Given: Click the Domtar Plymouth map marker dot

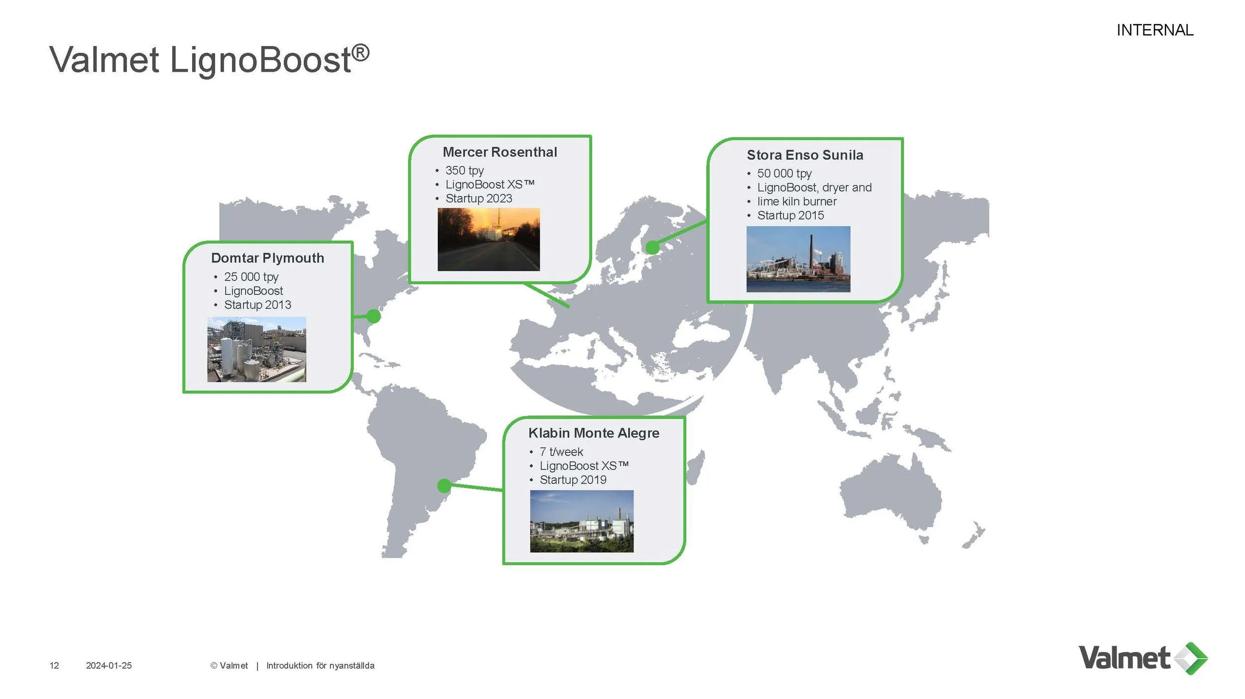Looking at the screenshot, I should pyautogui.click(x=373, y=316).
